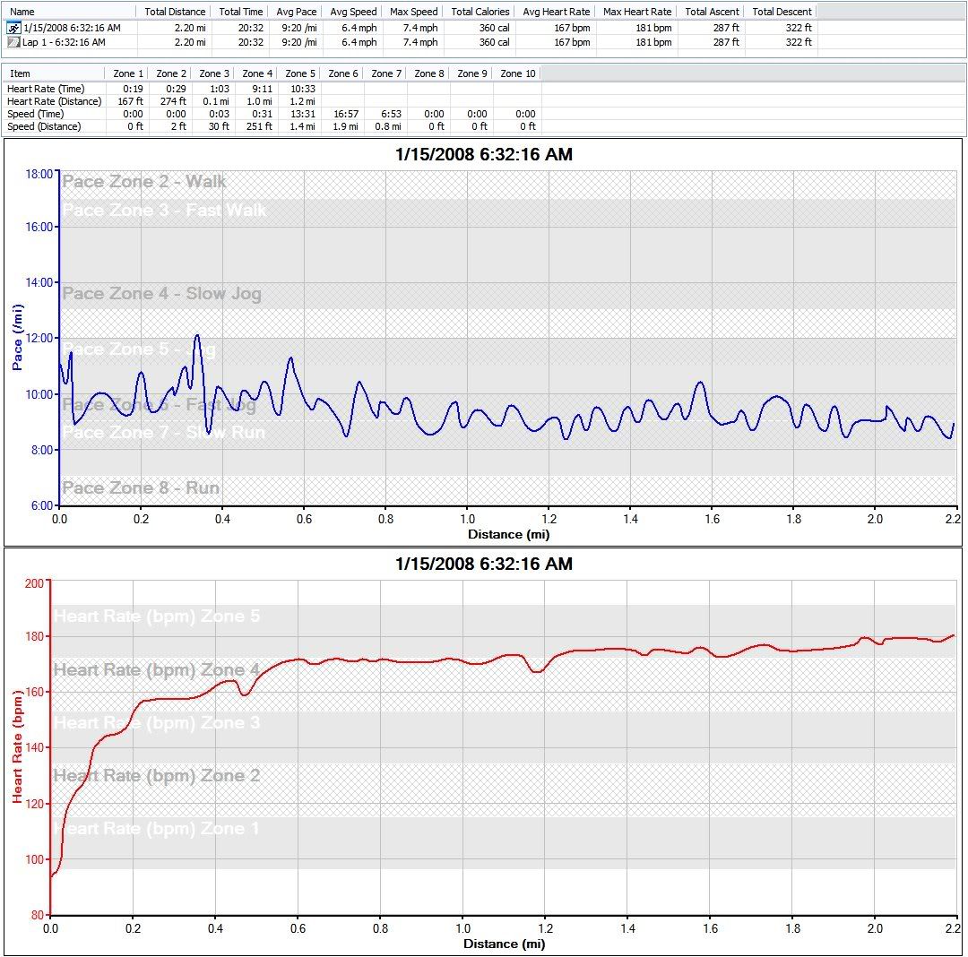Select the Speed (Distance) row
968x957 pixels.
pos(44,126)
